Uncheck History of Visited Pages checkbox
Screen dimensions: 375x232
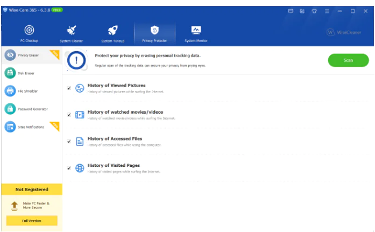click(x=69, y=168)
